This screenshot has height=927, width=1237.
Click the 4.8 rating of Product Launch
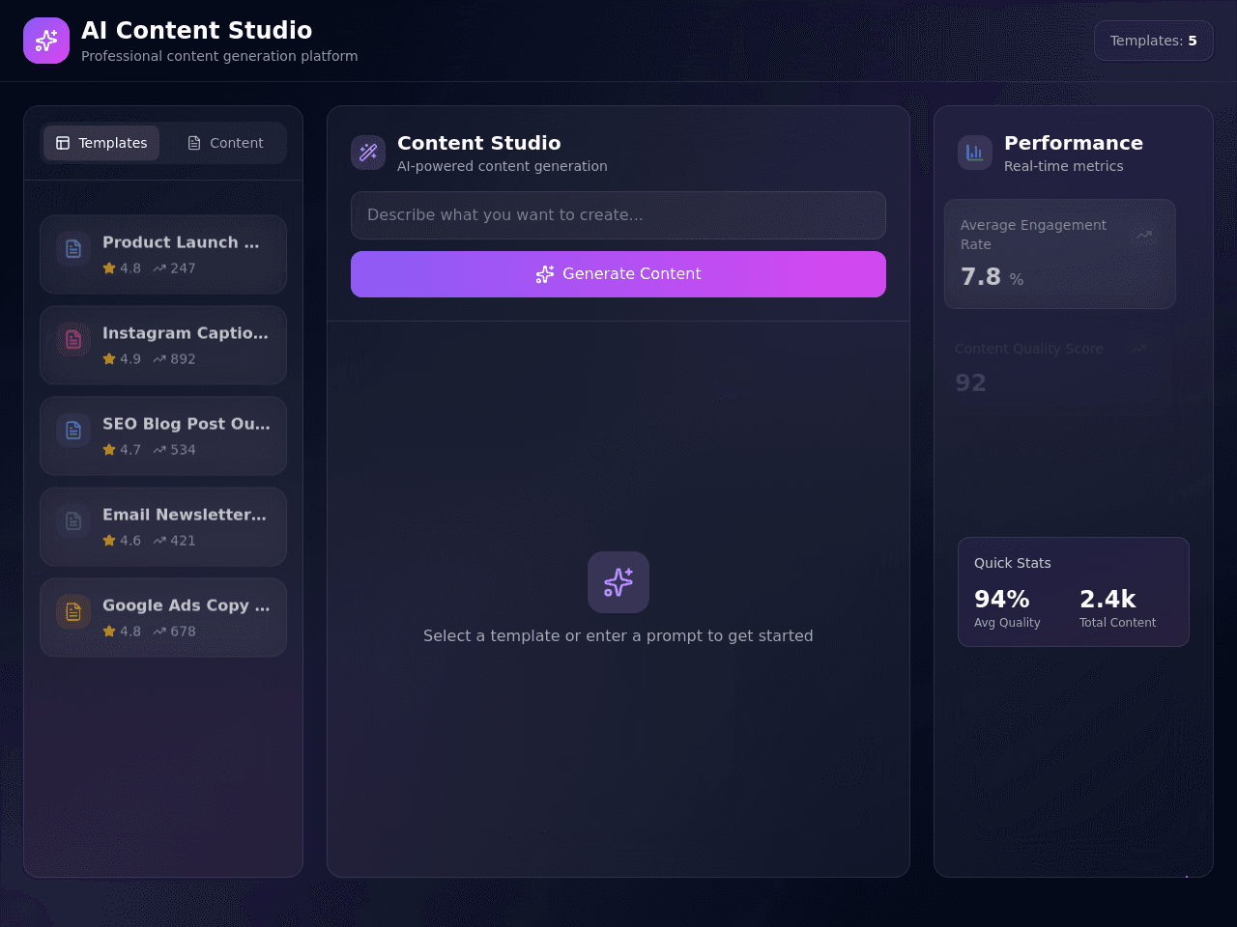pyautogui.click(x=130, y=268)
